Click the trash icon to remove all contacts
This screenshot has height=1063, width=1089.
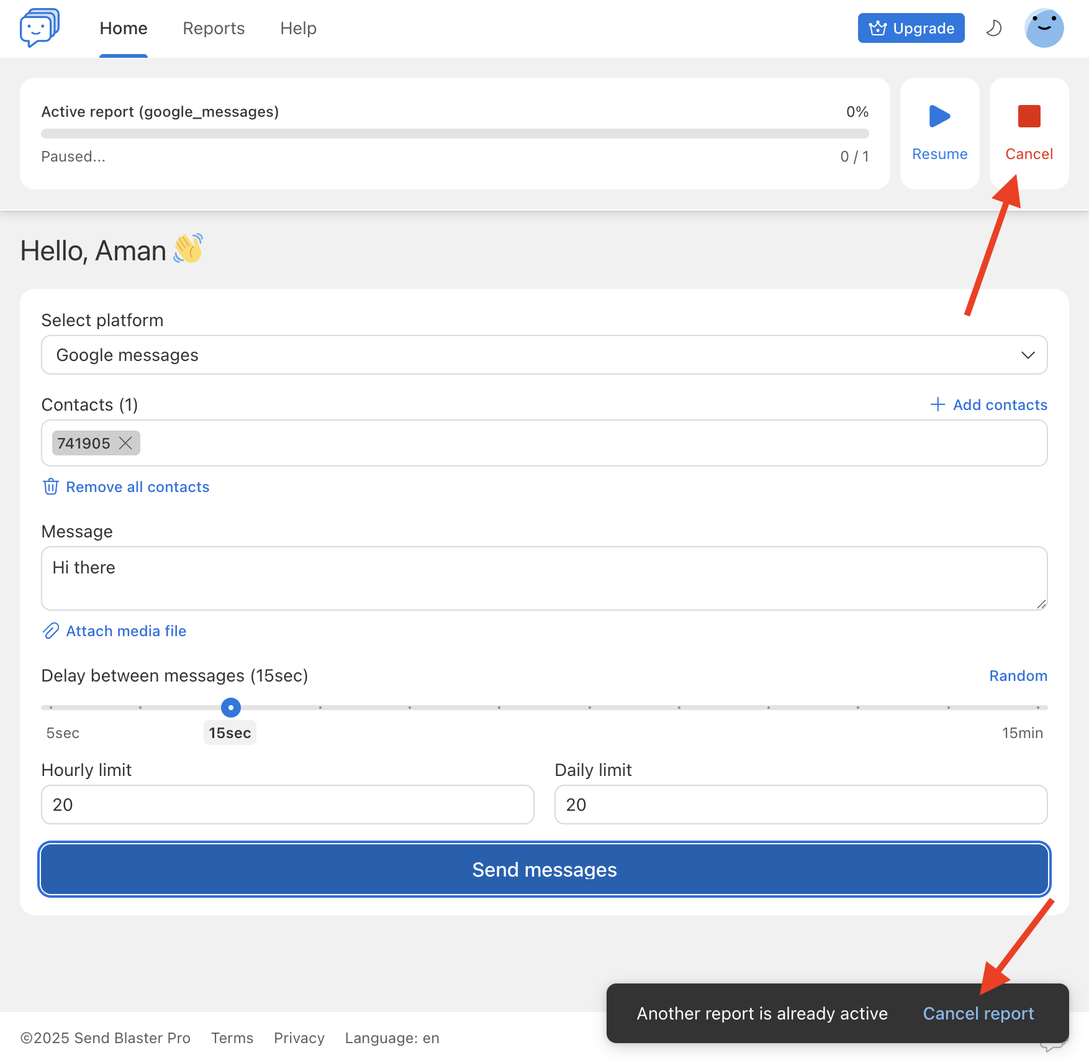pyautogui.click(x=51, y=486)
